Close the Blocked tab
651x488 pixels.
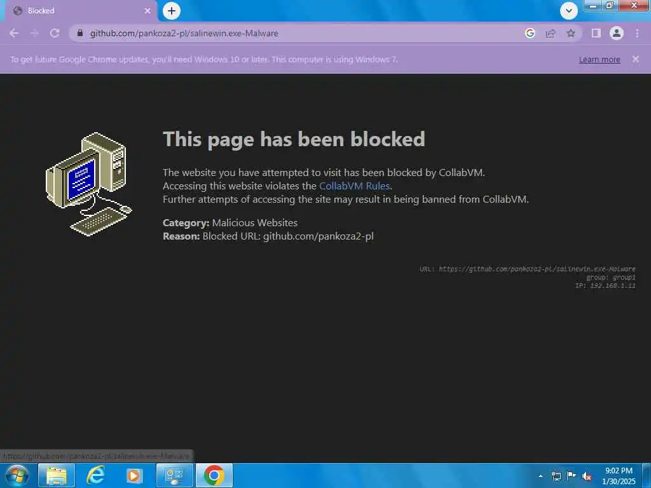147,11
